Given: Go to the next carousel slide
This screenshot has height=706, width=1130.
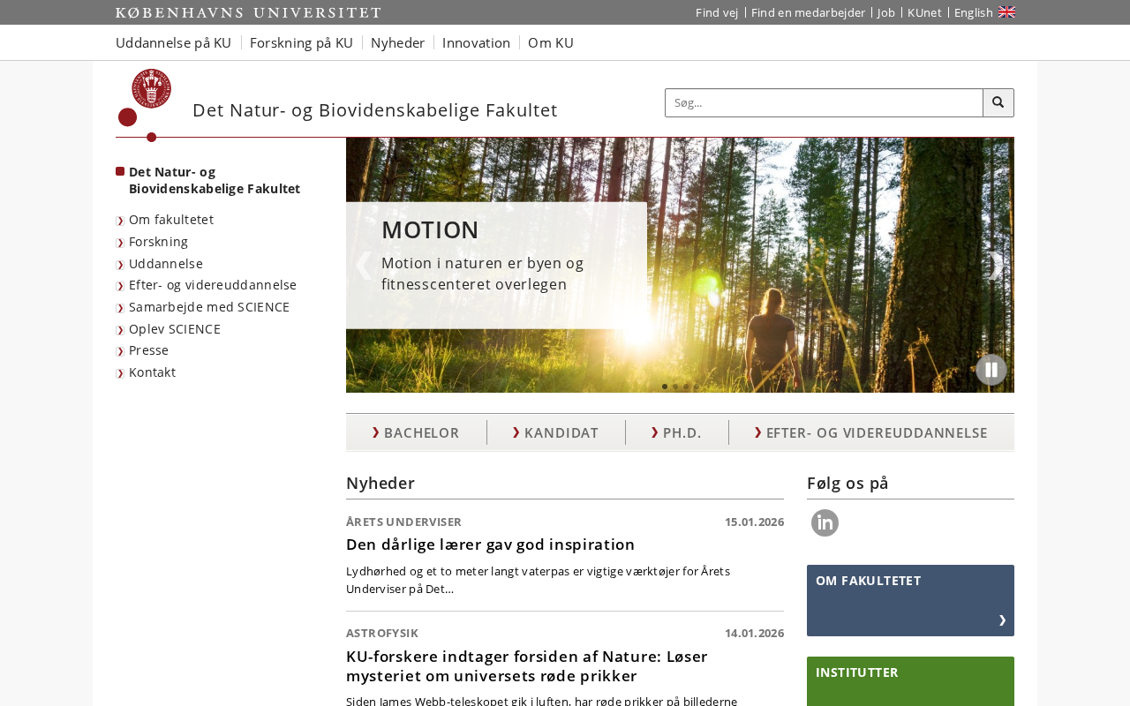Looking at the screenshot, I should (996, 265).
